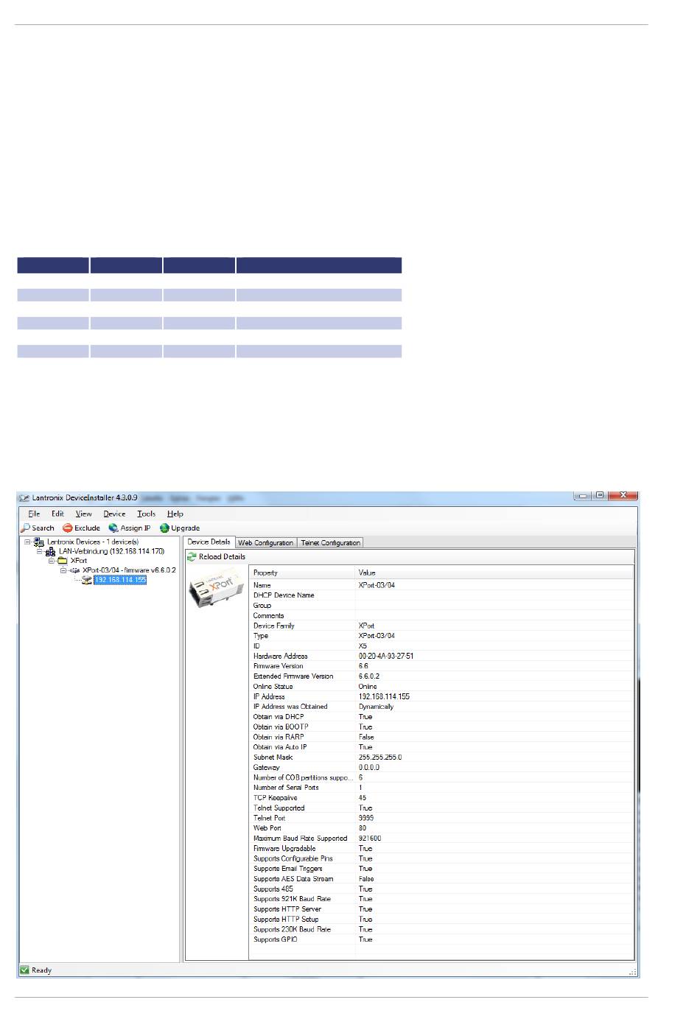Minimize the DeviceInstaller window
The image size is (700, 1022).
tap(584, 497)
